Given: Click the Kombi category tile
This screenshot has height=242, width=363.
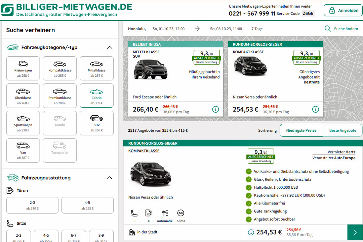Looking at the screenshot, I should click(60, 123).
